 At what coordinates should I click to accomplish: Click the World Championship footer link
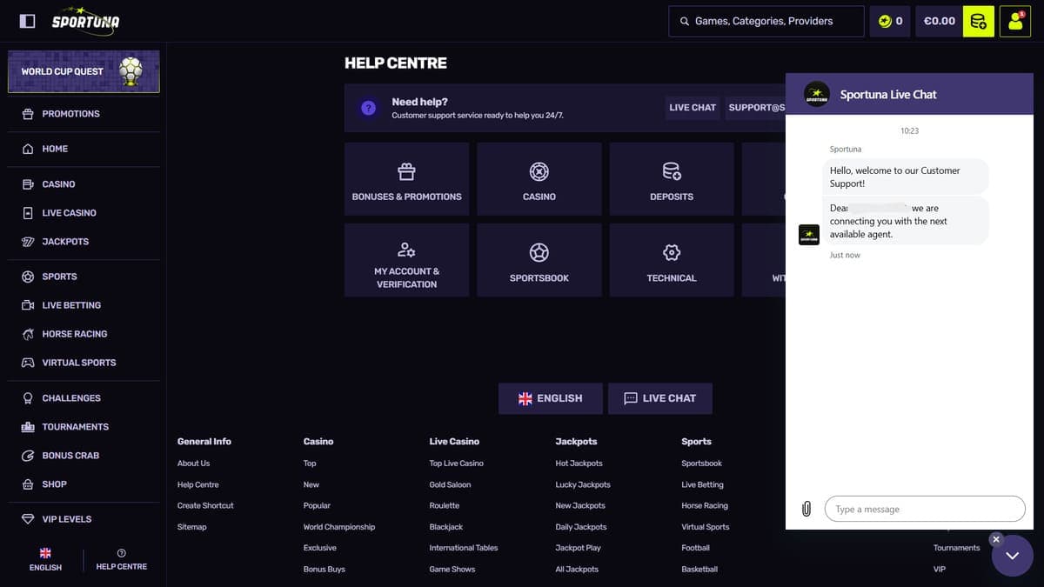pyautogui.click(x=339, y=527)
